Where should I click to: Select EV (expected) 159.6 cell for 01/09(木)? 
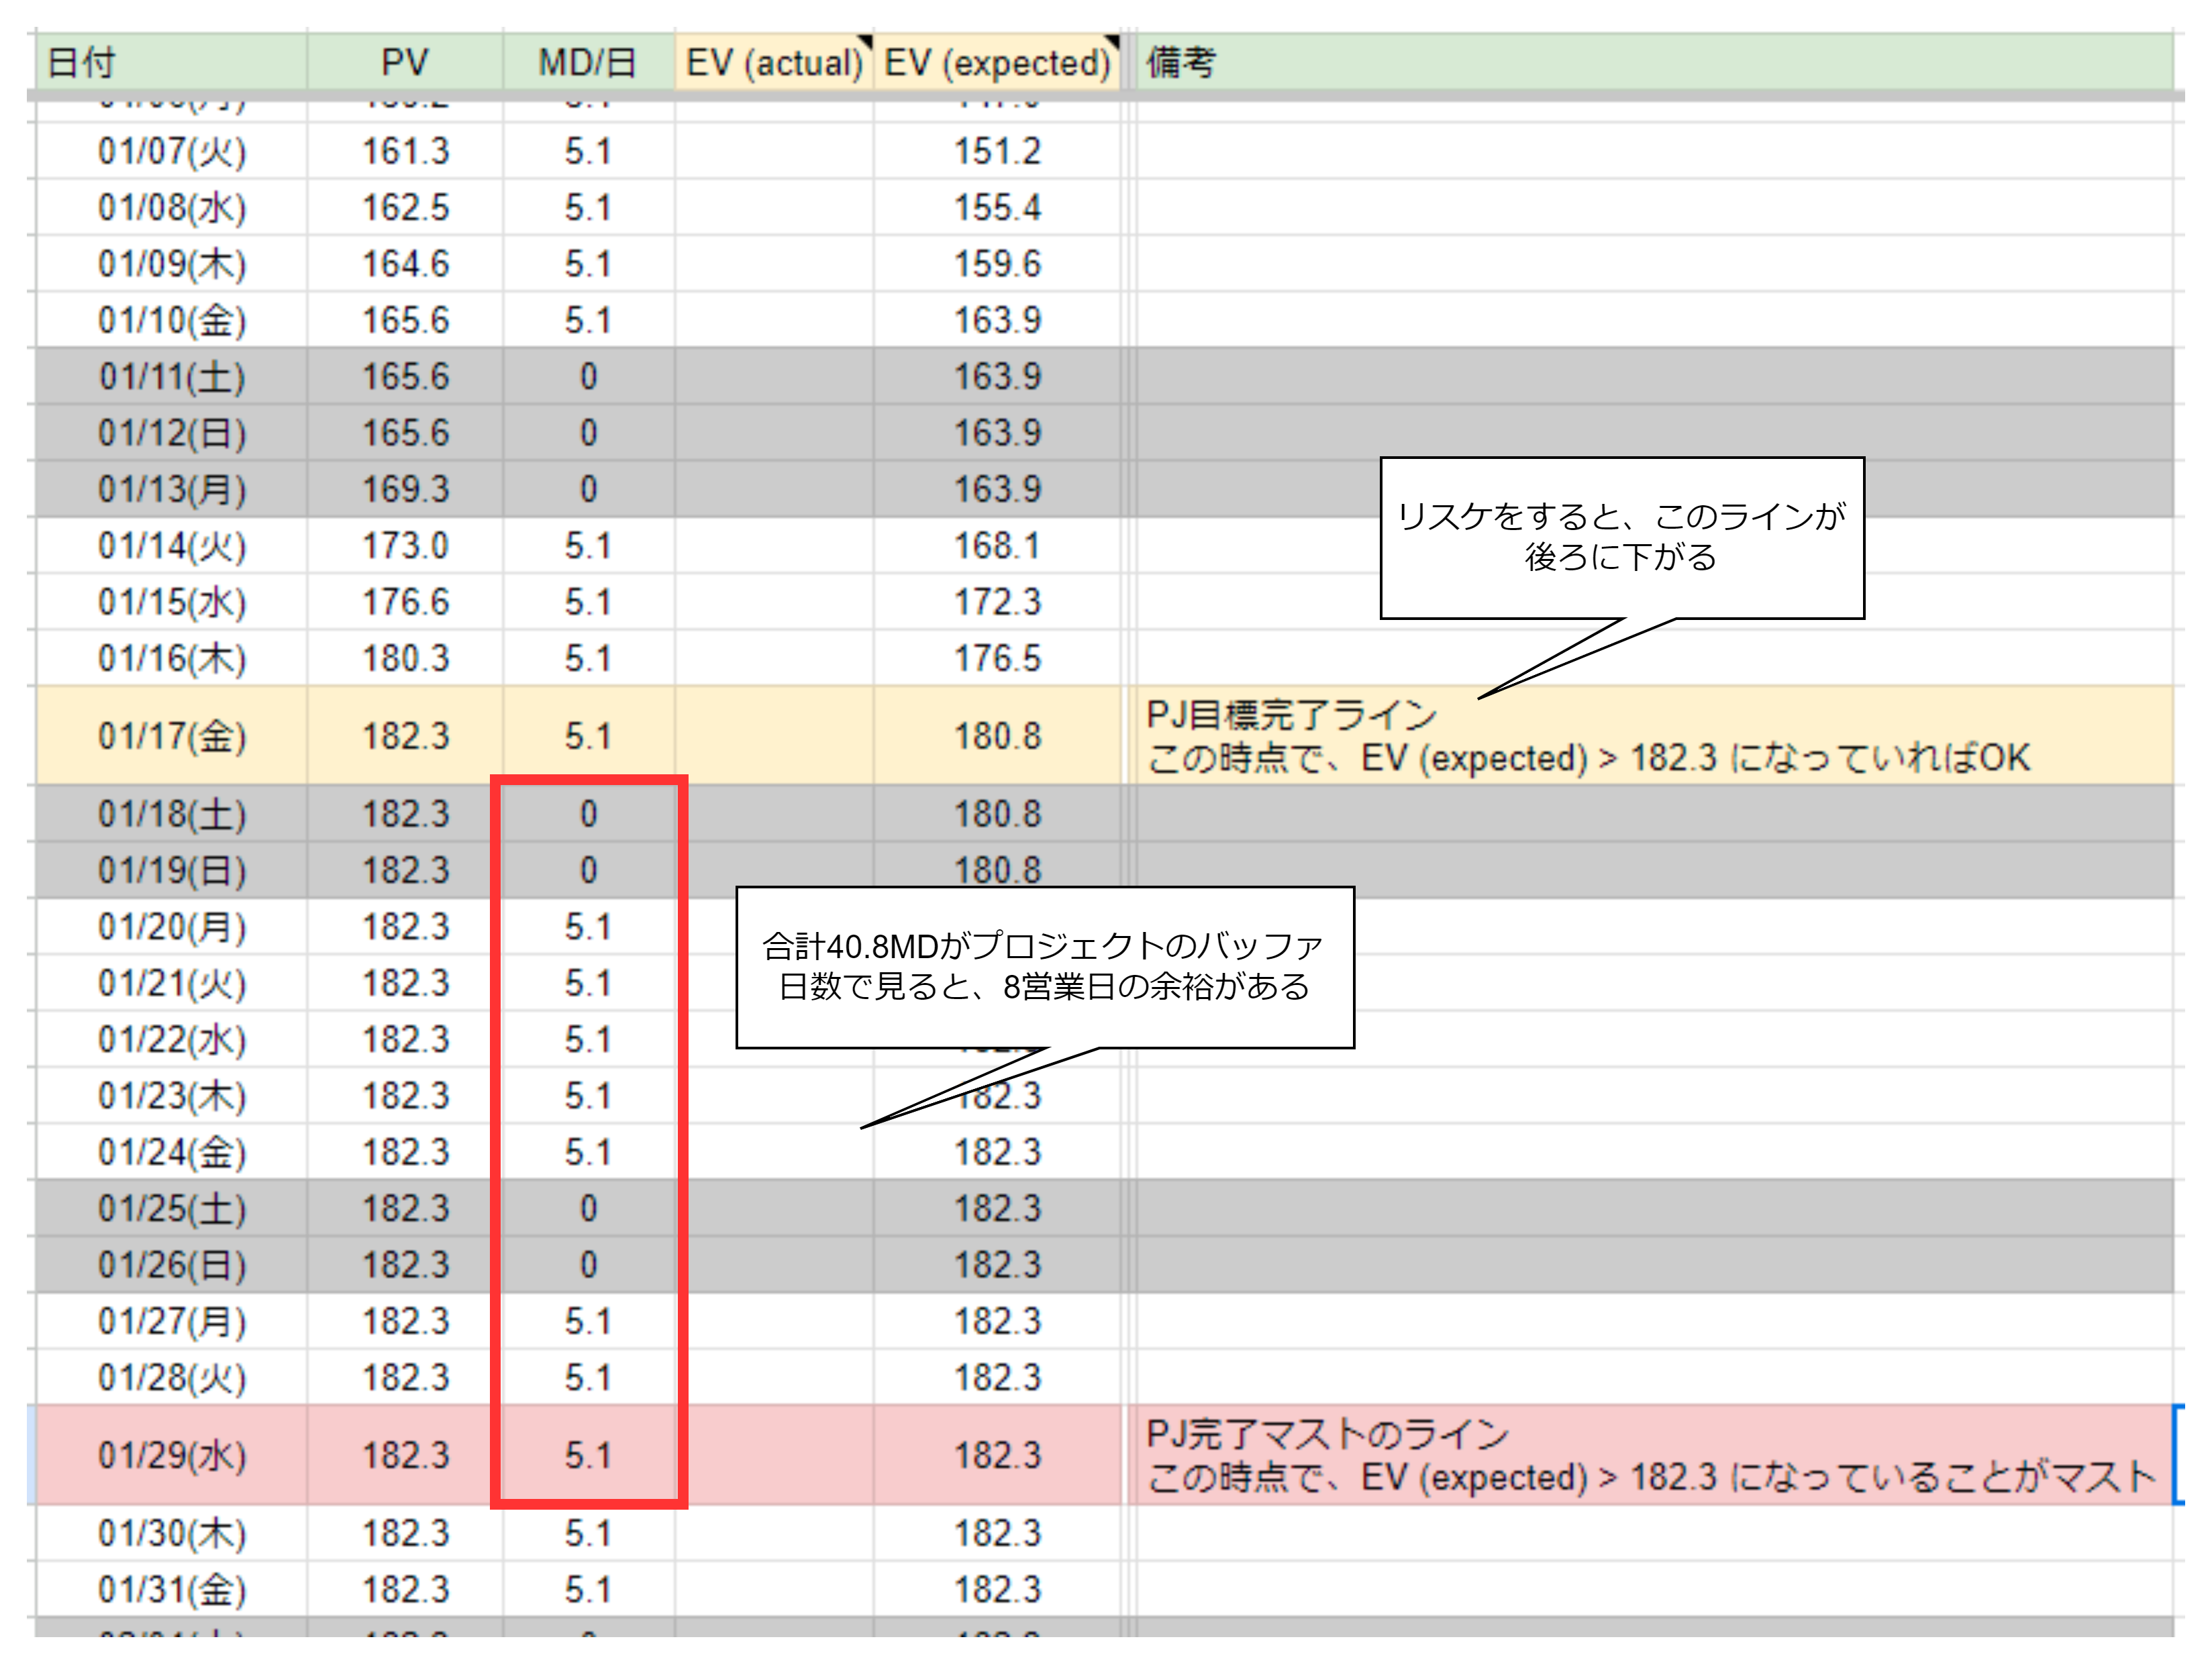point(997,264)
